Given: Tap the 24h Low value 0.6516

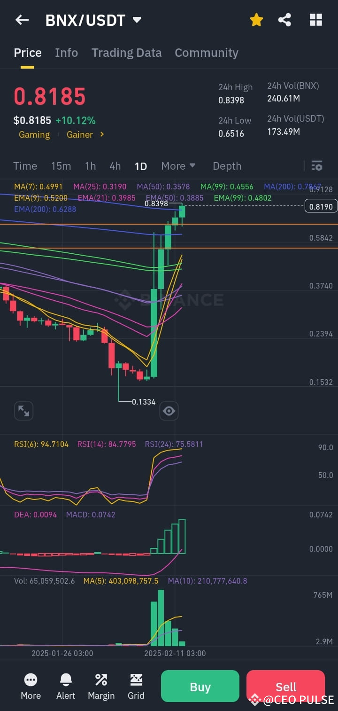Looking at the screenshot, I should 231,133.
